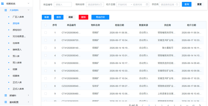Click the red 删除 button
208x106 pixels.
[83, 17]
